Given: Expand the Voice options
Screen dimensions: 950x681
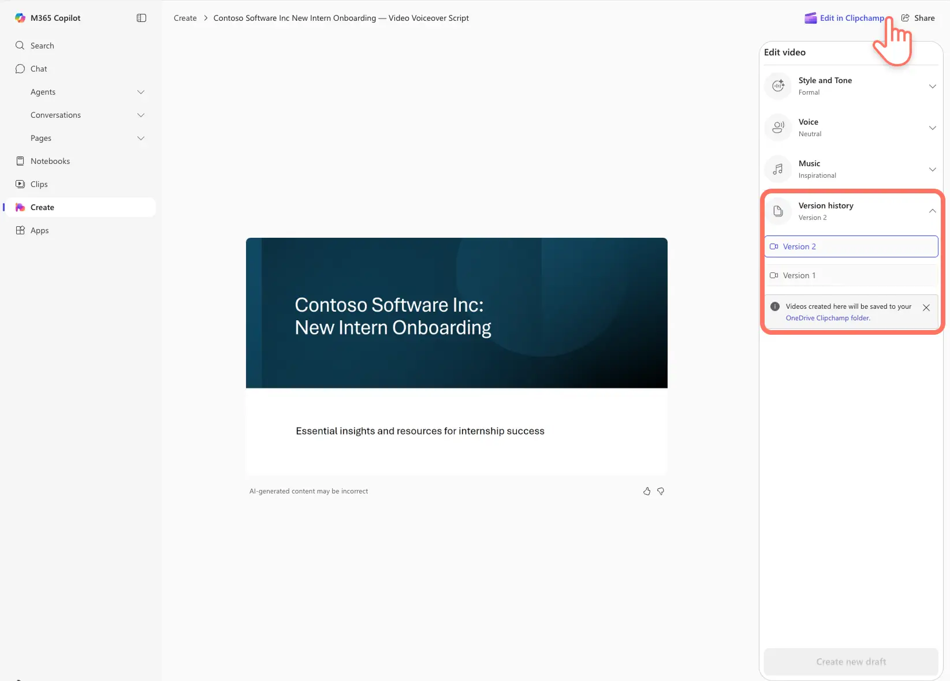Looking at the screenshot, I should (932, 128).
